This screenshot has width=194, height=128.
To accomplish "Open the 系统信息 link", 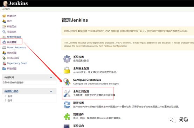I will 78,126.
